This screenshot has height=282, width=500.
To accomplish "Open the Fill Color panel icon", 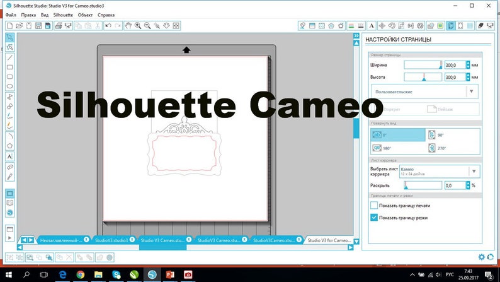I will [x=302, y=26].
